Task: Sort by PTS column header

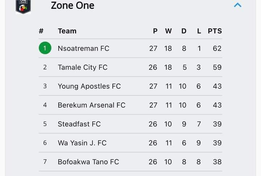Action: pos(215,31)
